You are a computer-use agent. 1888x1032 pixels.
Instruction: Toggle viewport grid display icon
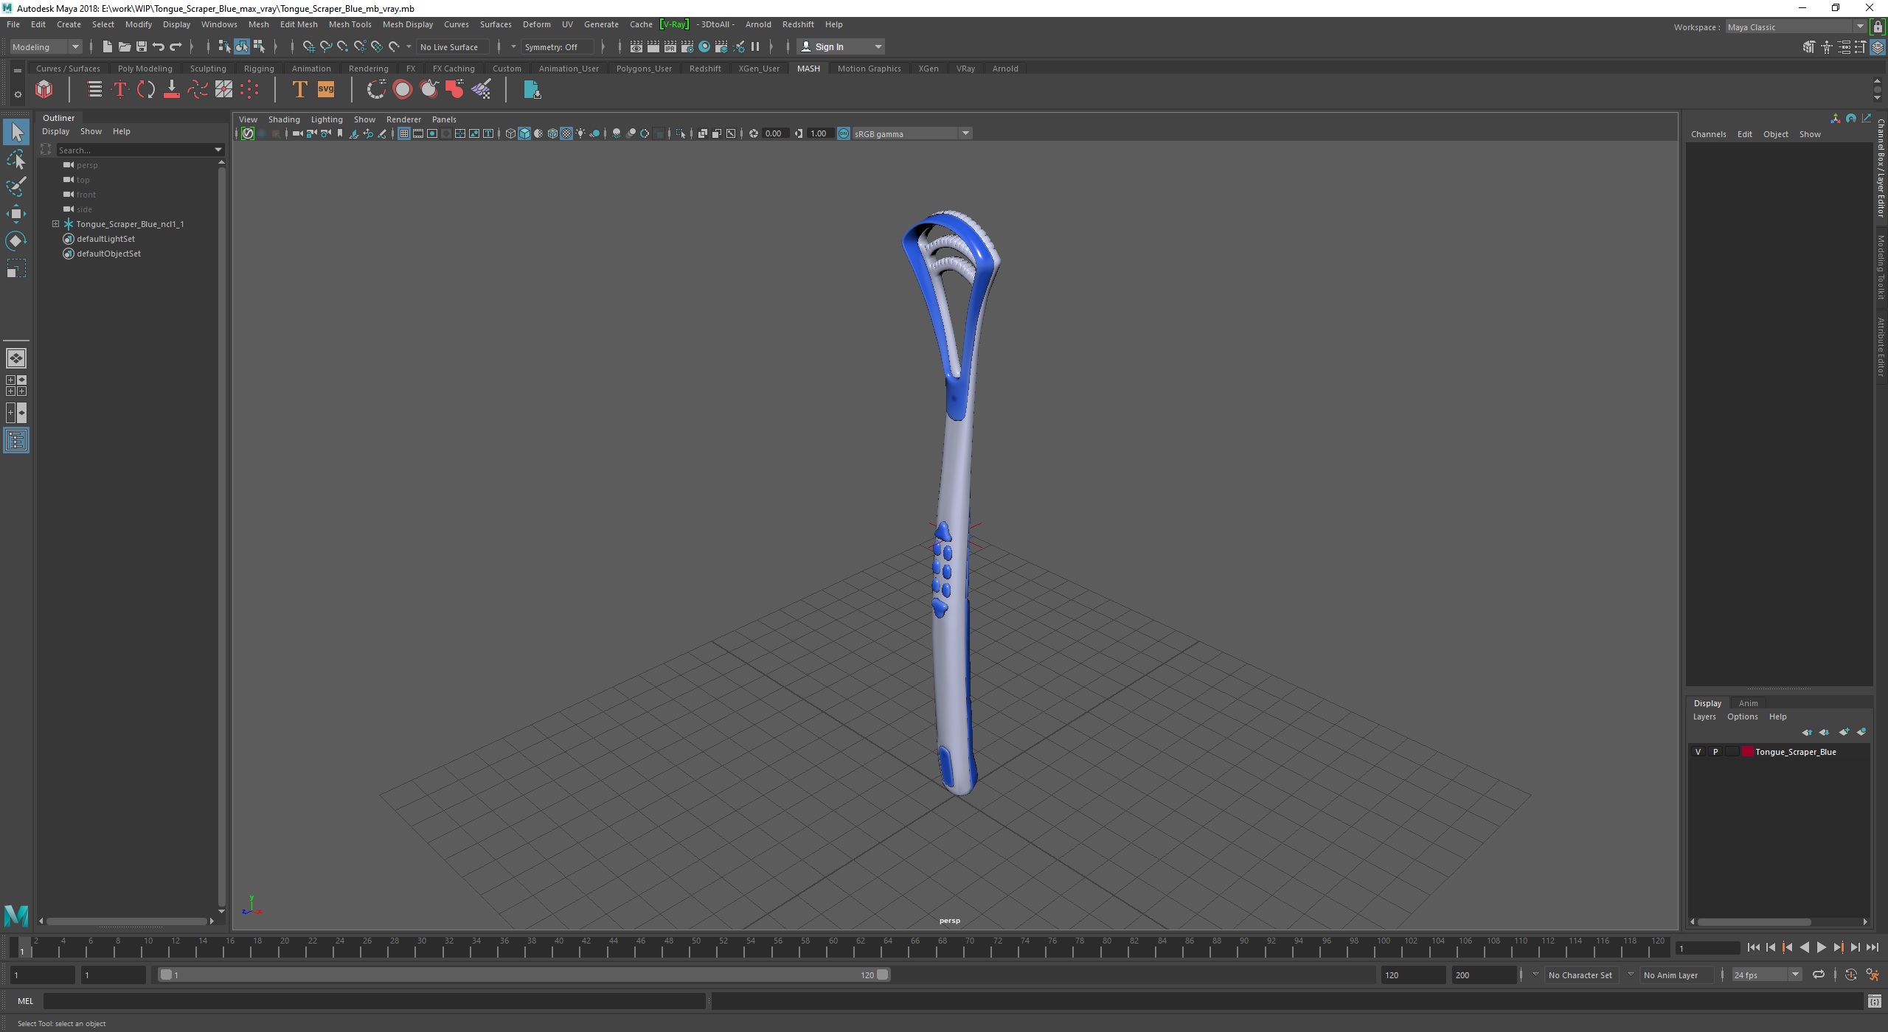pyautogui.click(x=404, y=133)
